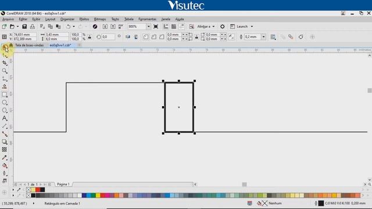Open the Arquivo menu
The width and height of the screenshot is (372, 209).
click(8, 19)
